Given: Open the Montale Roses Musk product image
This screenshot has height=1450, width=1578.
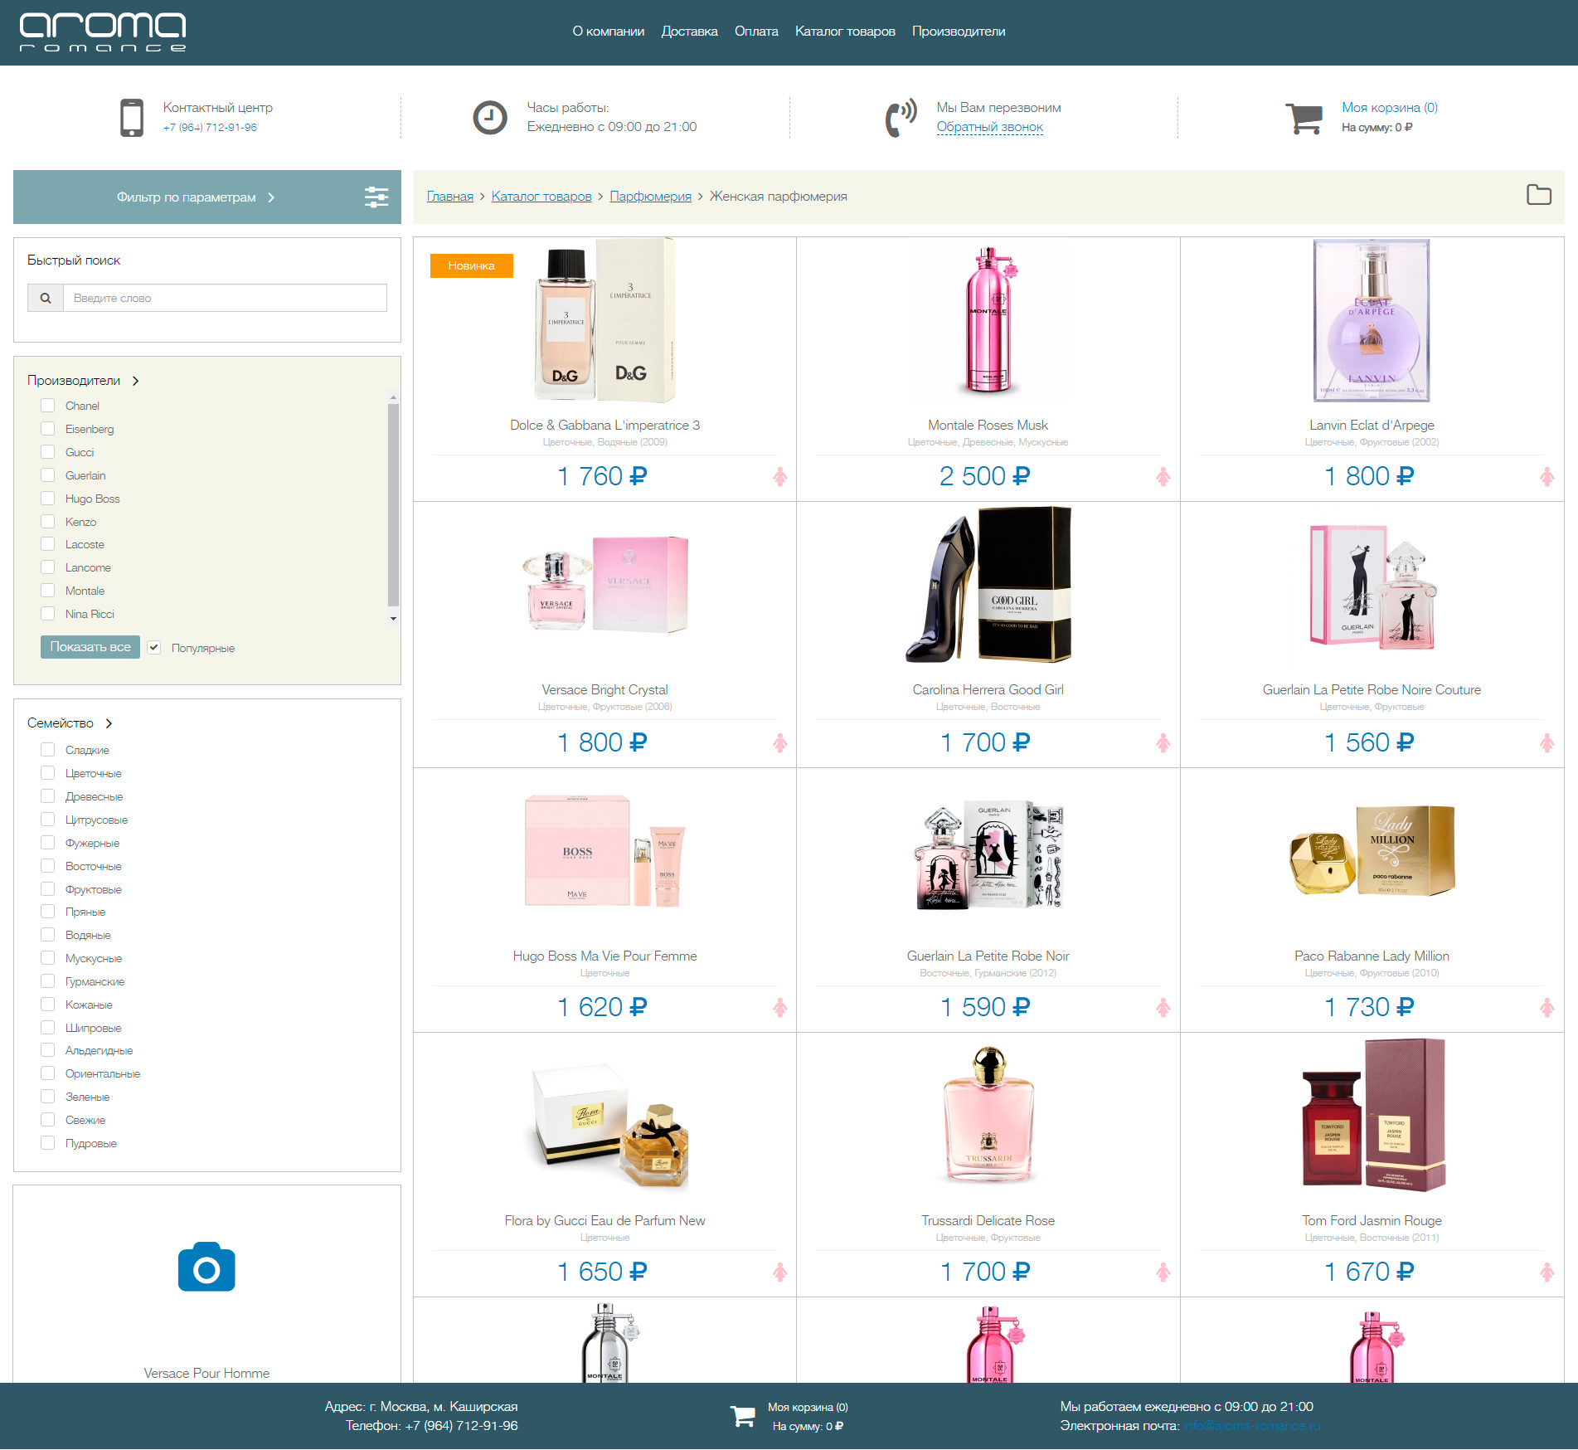Looking at the screenshot, I should point(988,319).
